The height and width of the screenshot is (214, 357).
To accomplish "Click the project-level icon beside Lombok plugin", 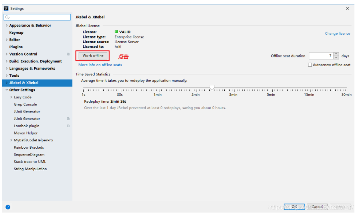I will click(68, 126).
